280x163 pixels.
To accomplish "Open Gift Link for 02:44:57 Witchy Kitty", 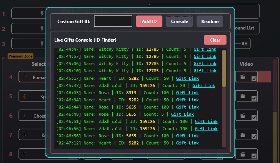I will [205, 56].
